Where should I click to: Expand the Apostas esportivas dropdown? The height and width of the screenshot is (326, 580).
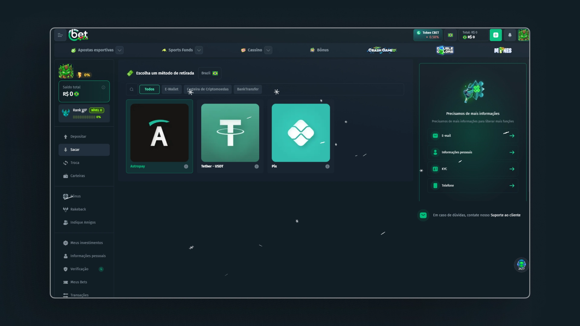[120, 50]
